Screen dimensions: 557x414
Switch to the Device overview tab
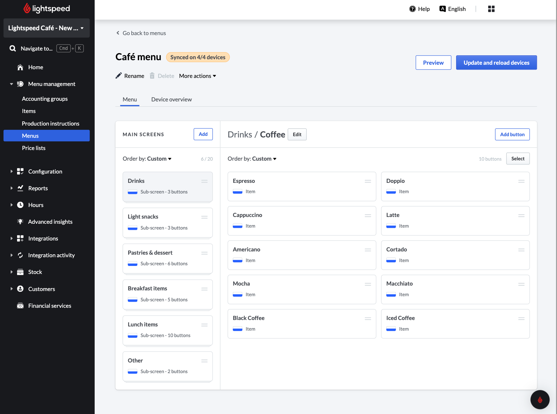(171, 99)
